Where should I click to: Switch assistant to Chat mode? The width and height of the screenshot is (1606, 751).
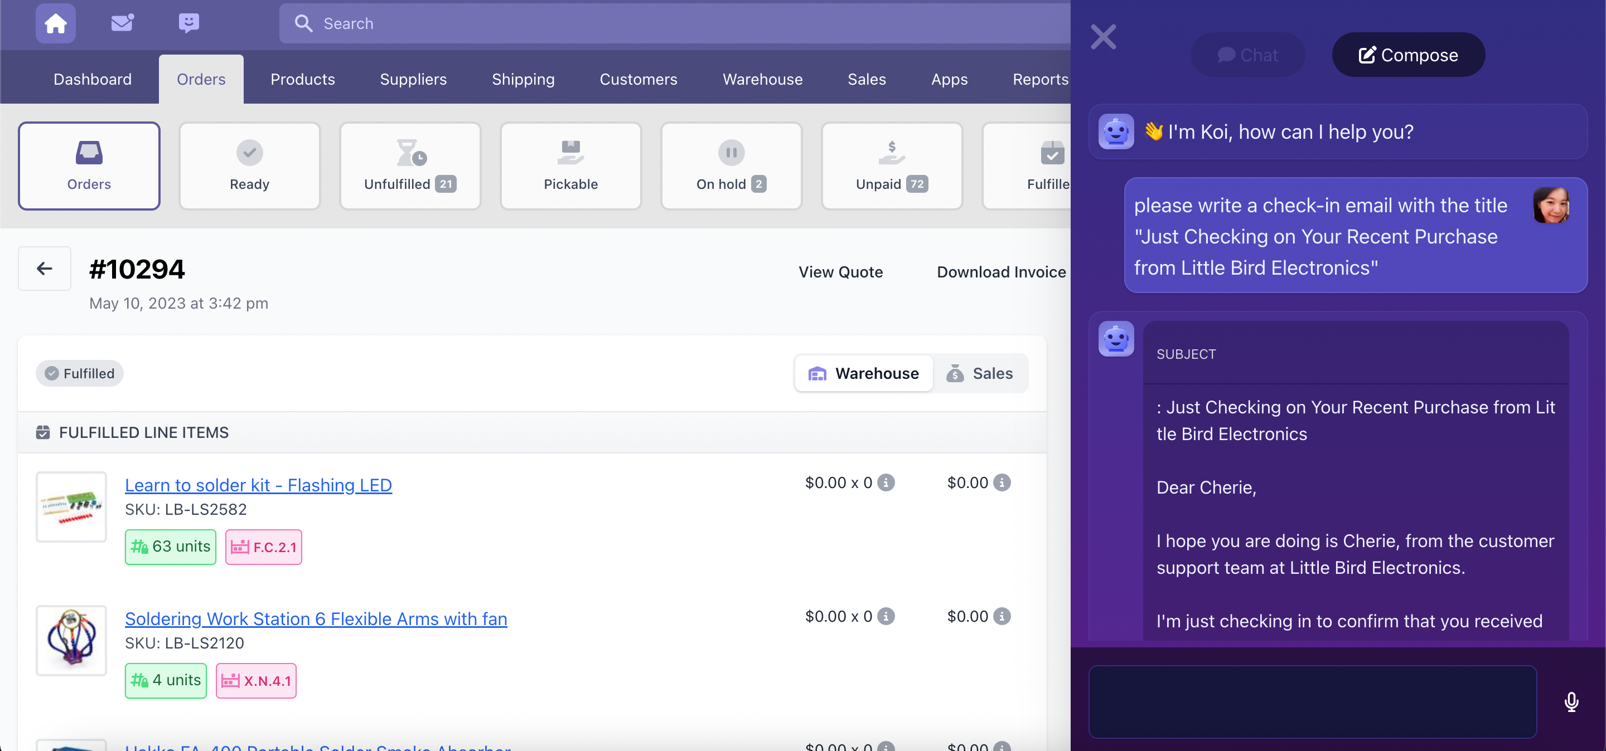(1247, 55)
